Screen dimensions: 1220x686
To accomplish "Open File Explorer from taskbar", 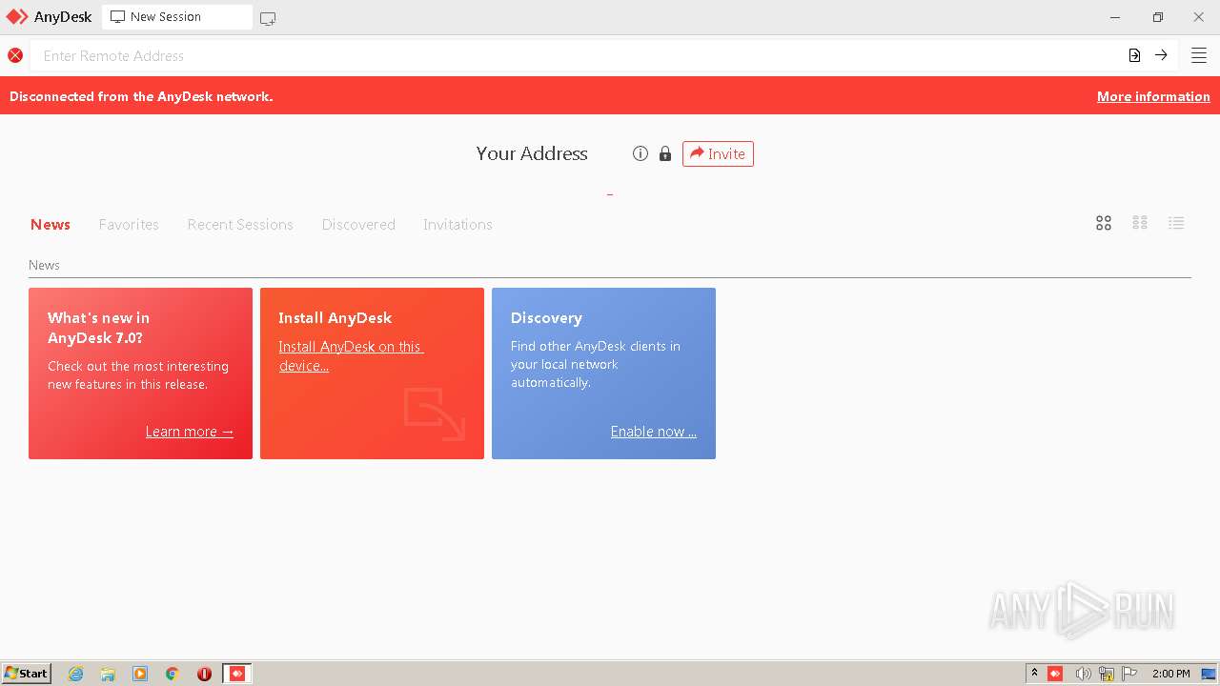I will 108,674.
